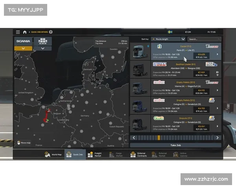Click the Move map mouse hint

point(24,143)
